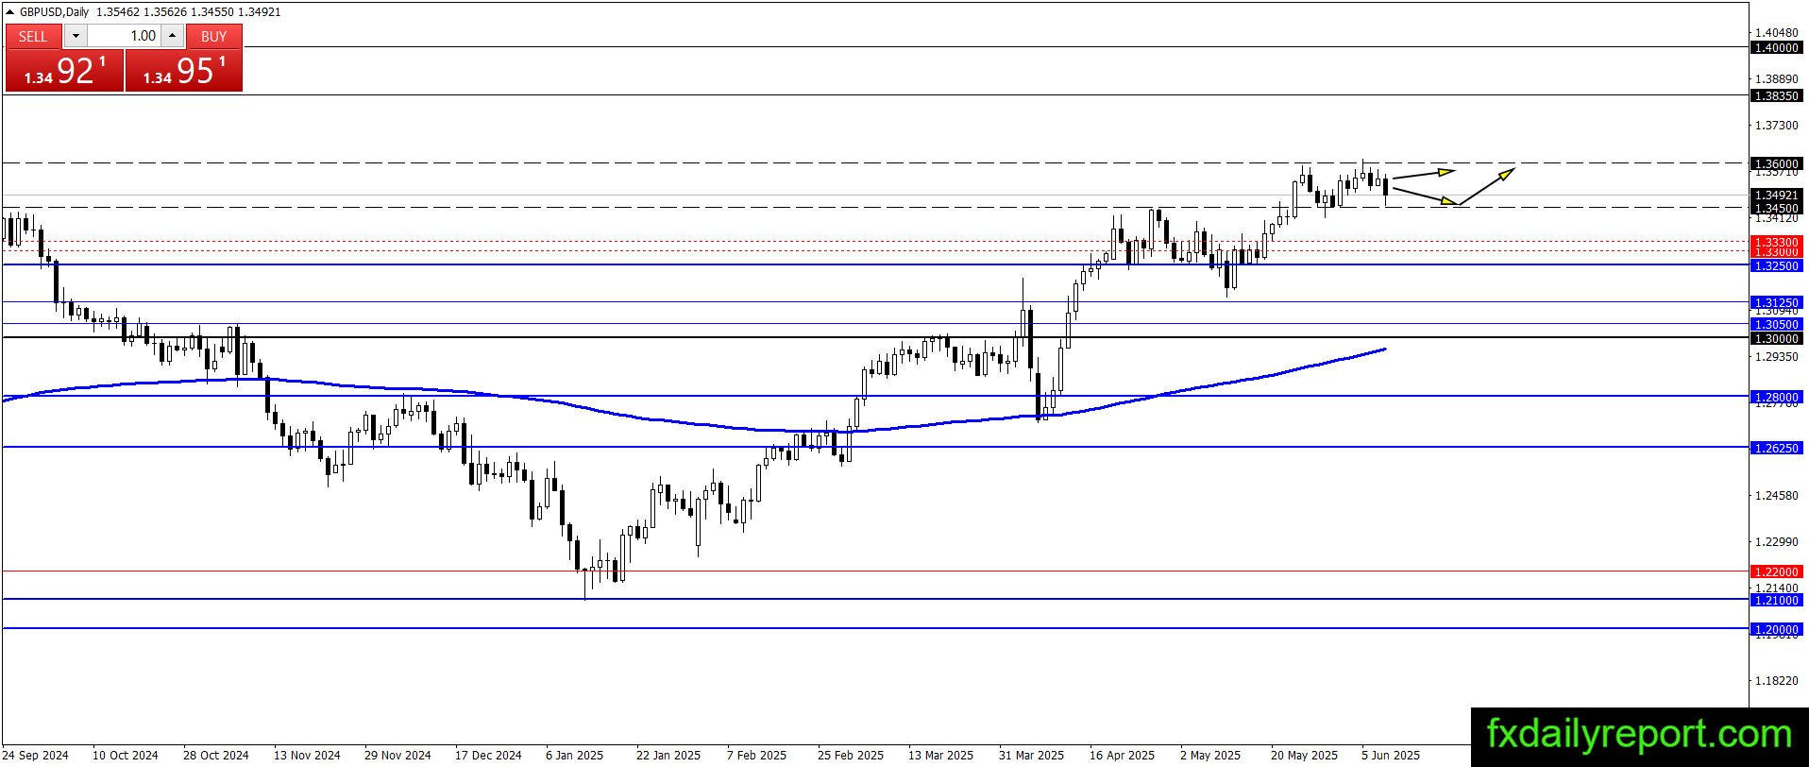Image resolution: width=1809 pixels, height=767 pixels.
Task: Click the blue 1.26250 level label
Action: click(1776, 448)
